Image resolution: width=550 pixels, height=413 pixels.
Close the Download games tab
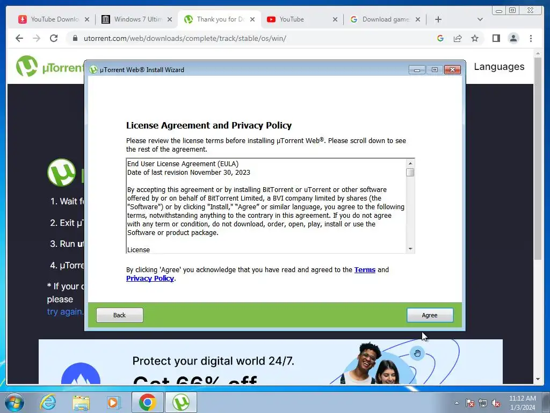(x=418, y=19)
